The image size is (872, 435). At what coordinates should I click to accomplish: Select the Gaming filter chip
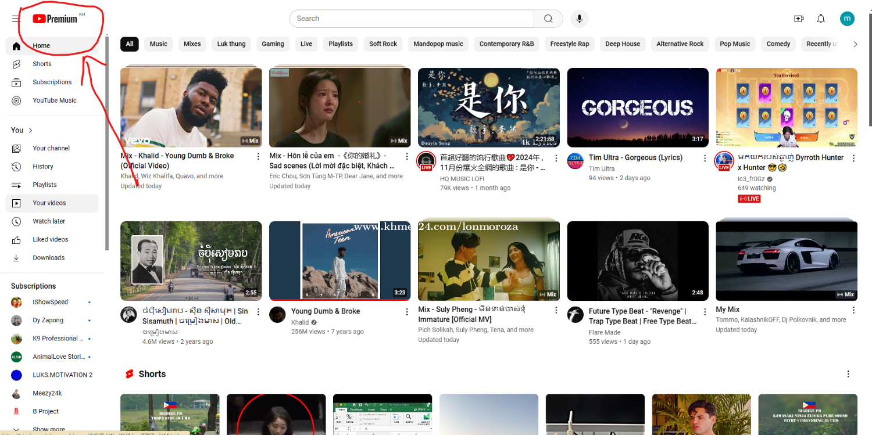tap(273, 44)
